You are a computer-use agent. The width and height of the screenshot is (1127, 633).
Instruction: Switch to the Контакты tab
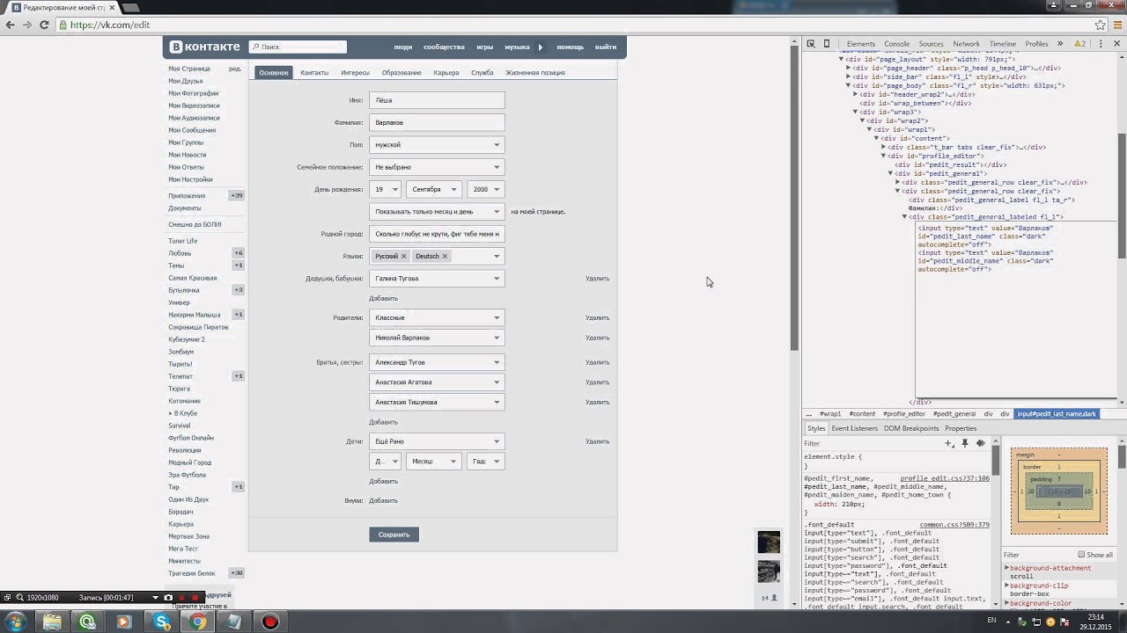[x=314, y=73]
